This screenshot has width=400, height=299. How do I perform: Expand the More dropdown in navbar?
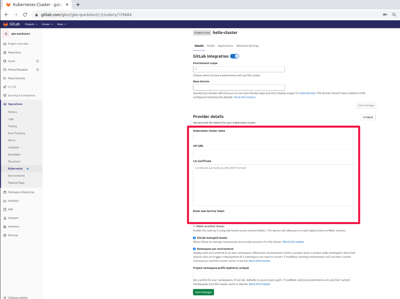(x=62, y=24)
